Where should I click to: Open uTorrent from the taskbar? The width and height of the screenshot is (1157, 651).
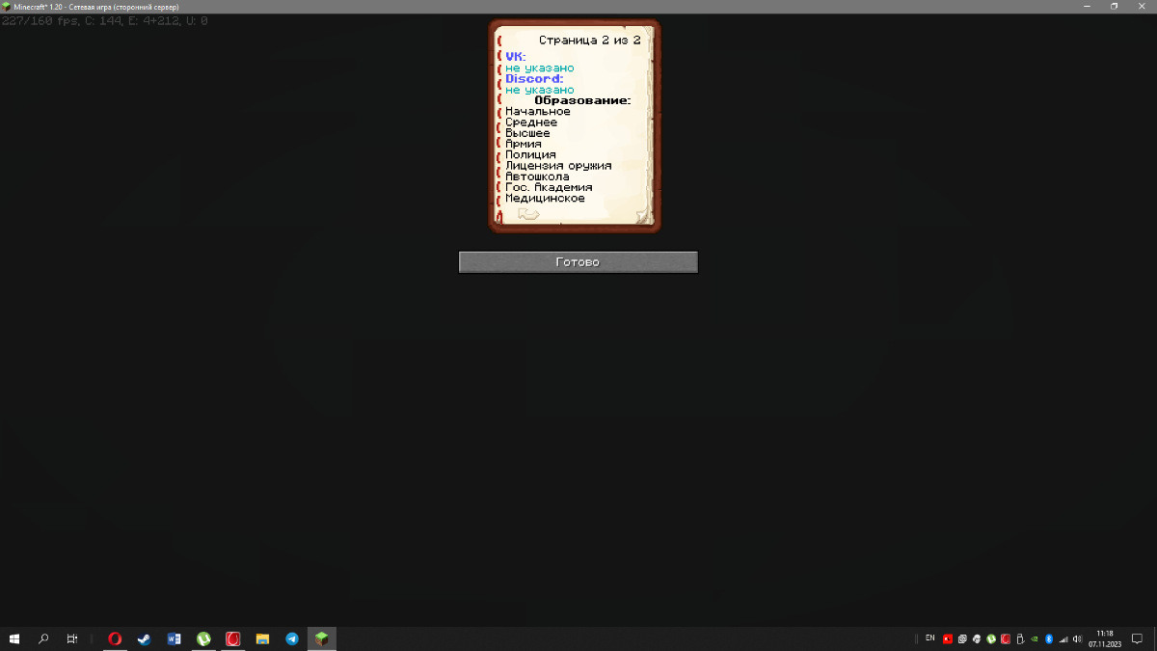pyautogui.click(x=203, y=638)
